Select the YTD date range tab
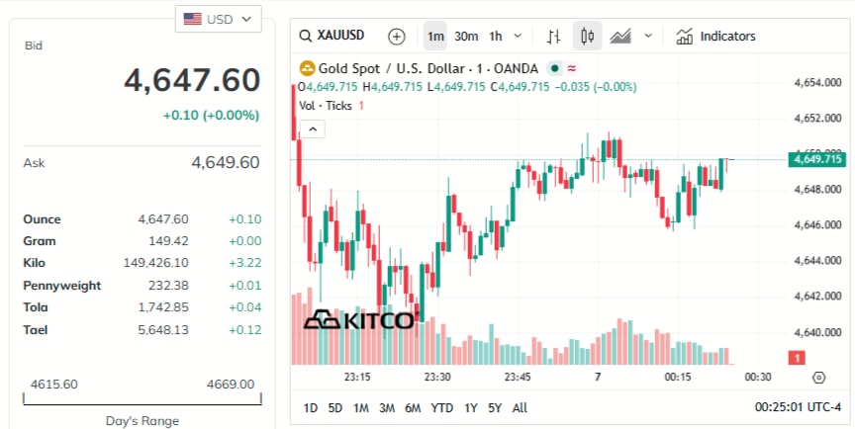Viewport: 855px width, 429px height. tap(442, 407)
